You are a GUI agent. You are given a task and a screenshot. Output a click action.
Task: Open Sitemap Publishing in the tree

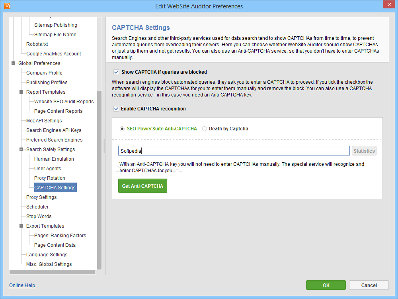[56, 25]
